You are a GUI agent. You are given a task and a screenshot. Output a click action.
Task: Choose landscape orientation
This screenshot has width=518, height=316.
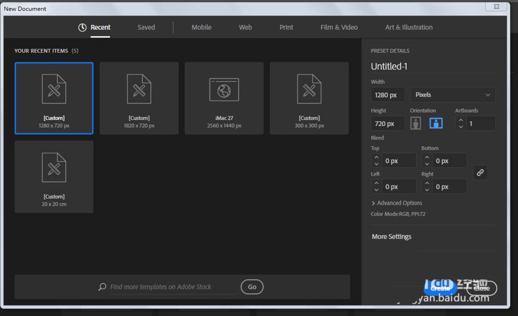[x=436, y=123]
